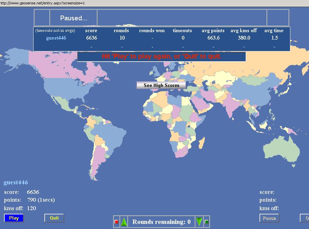This screenshot has width=309, height=229.
Task: Click the guest446 name in stats table
Action: pyautogui.click(x=56, y=38)
